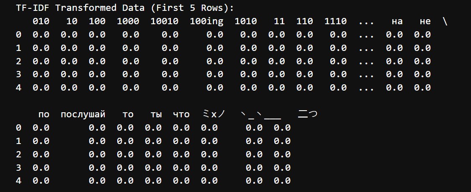Screen dimensions: 471x192
Task: Click the '二つ' column header
Action: [x=308, y=114]
